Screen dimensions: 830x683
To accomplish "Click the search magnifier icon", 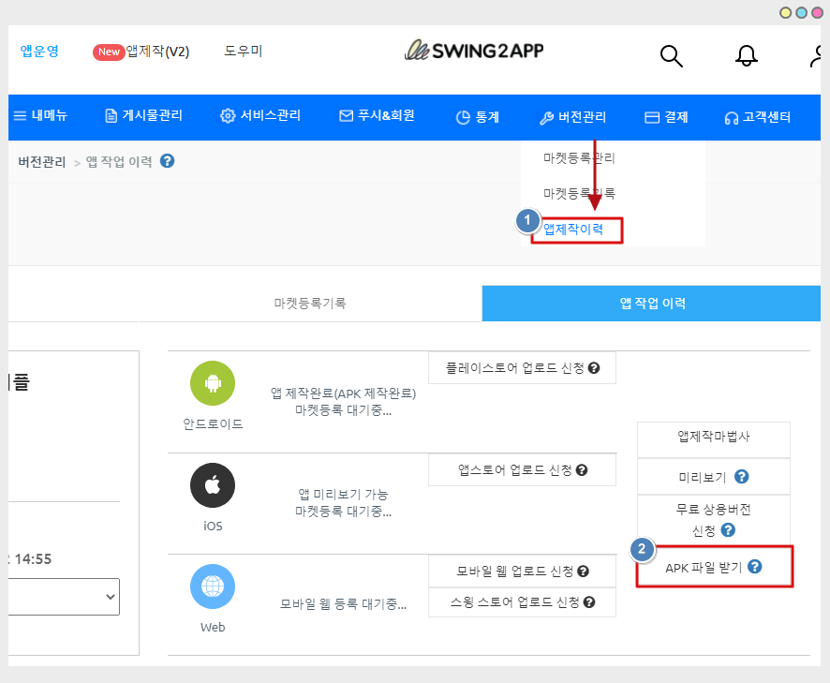I will click(x=671, y=56).
